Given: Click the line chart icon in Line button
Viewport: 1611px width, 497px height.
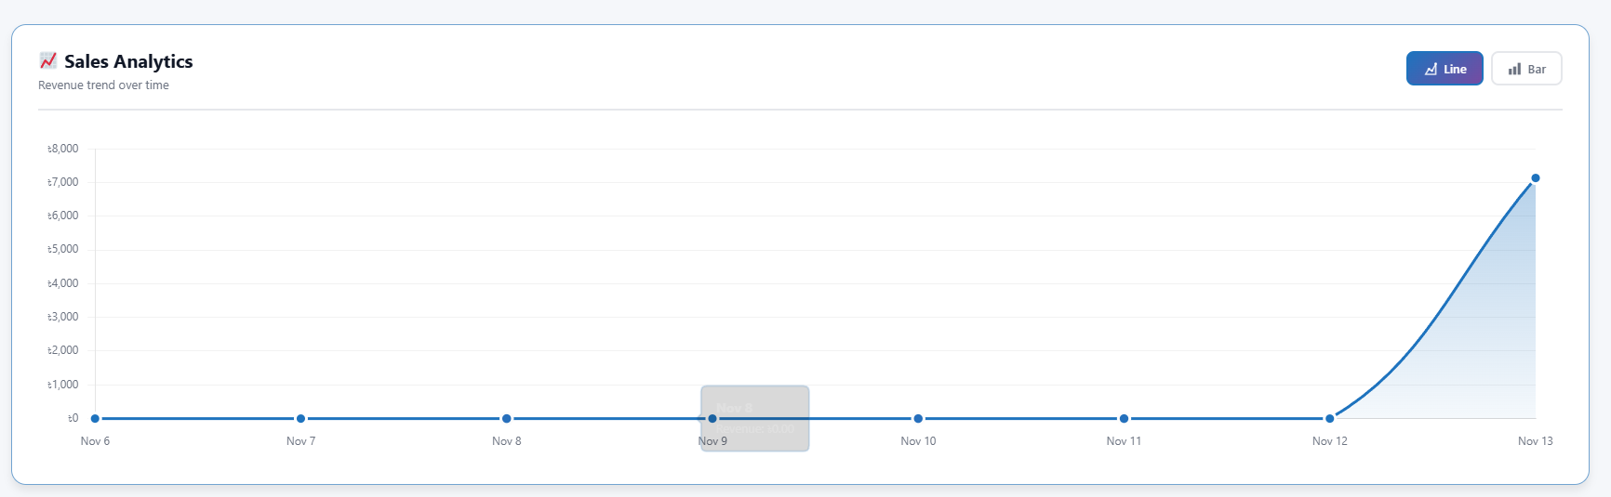Looking at the screenshot, I should pos(1431,69).
